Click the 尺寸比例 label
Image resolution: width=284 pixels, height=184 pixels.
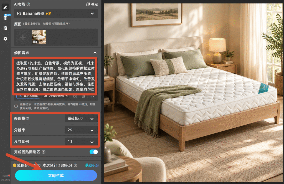click(x=21, y=142)
